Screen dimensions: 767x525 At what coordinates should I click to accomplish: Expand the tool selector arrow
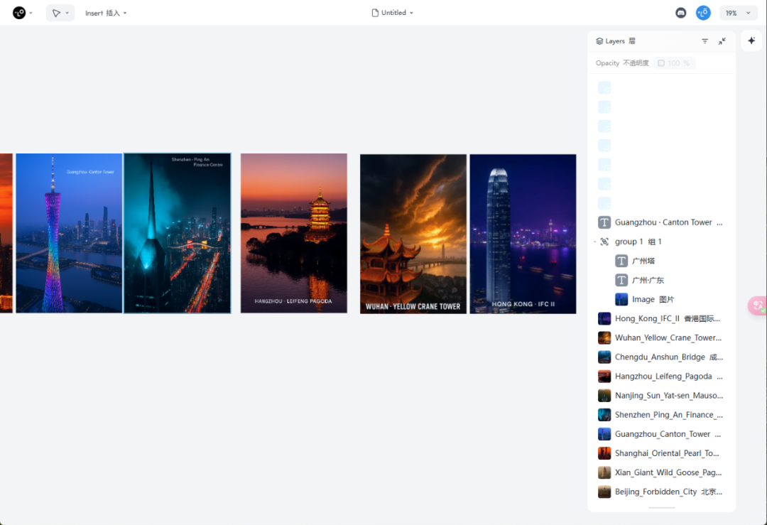[67, 13]
